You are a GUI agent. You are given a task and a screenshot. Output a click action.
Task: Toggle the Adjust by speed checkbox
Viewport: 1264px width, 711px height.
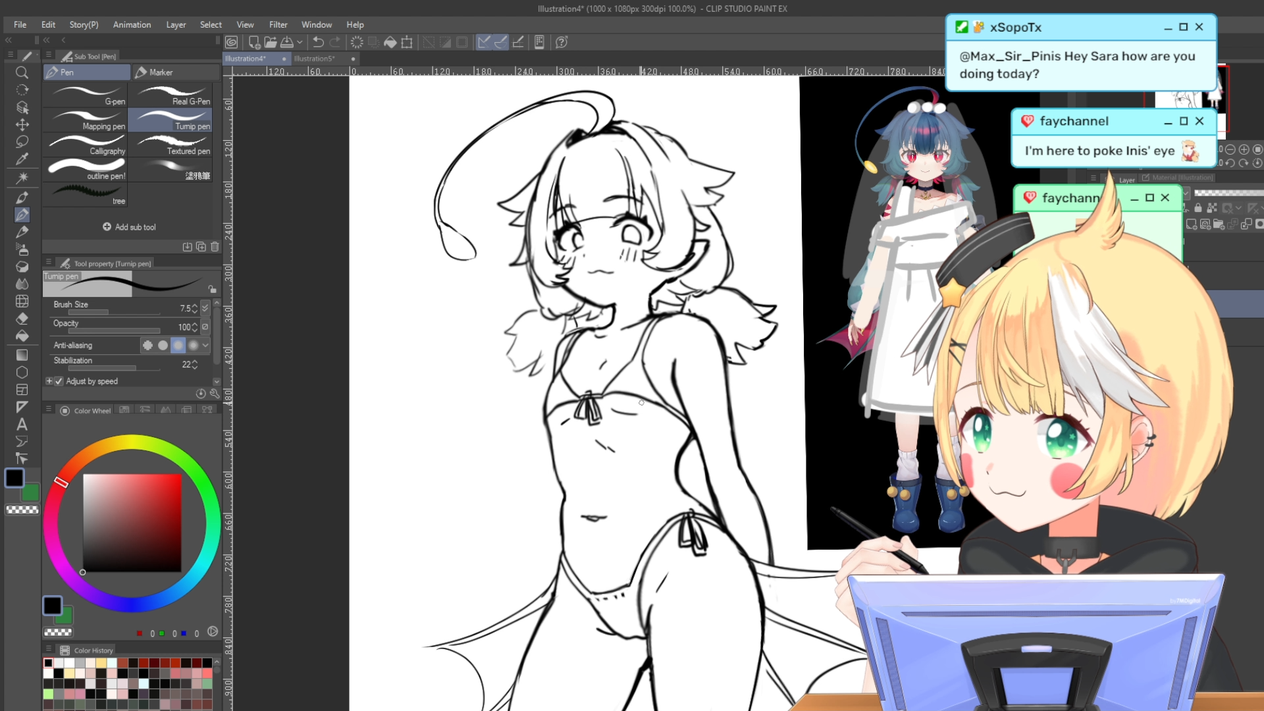[59, 381]
